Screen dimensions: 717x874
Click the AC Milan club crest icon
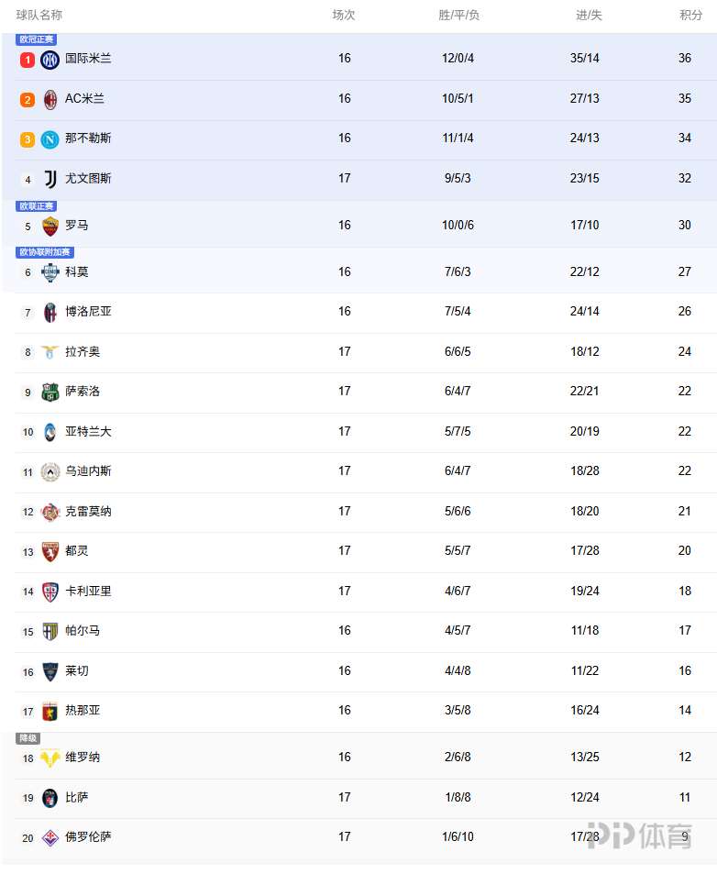pyautogui.click(x=50, y=99)
